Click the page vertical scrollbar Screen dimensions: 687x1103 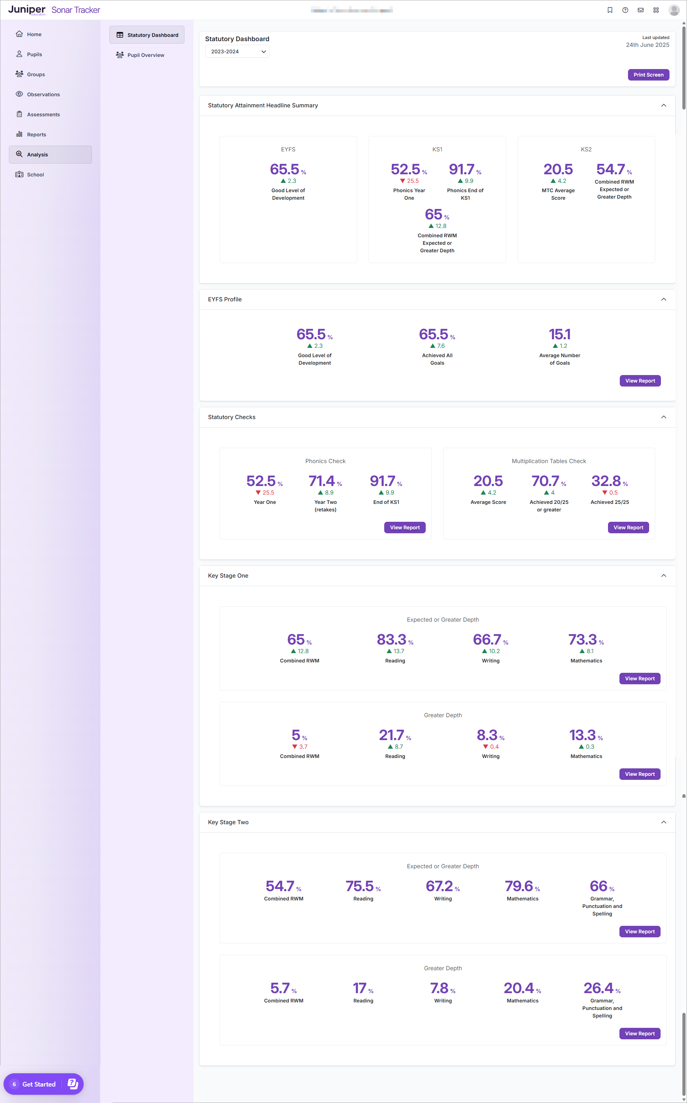click(x=683, y=68)
